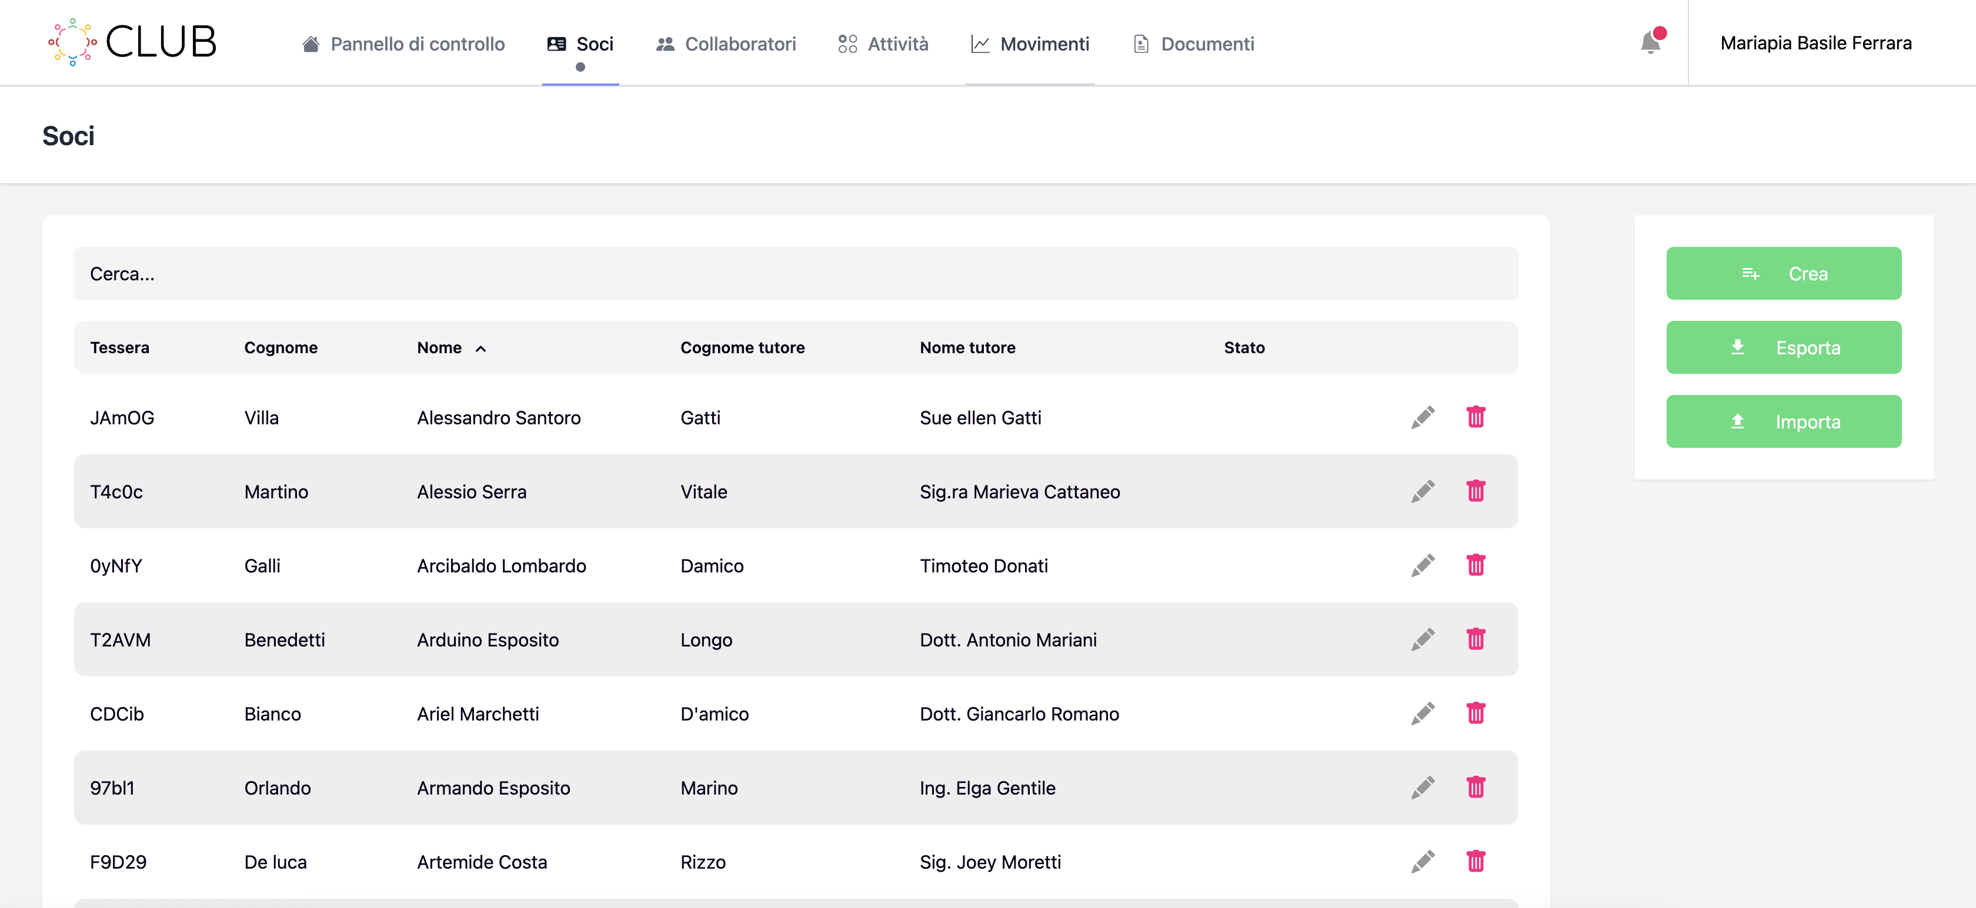The height and width of the screenshot is (908, 1976).
Task: Sort by Nome tutore column
Action: point(967,347)
